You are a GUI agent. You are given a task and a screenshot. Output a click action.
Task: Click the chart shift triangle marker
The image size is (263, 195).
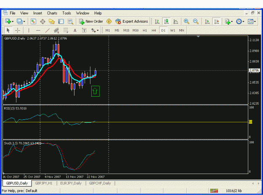(198, 37)
